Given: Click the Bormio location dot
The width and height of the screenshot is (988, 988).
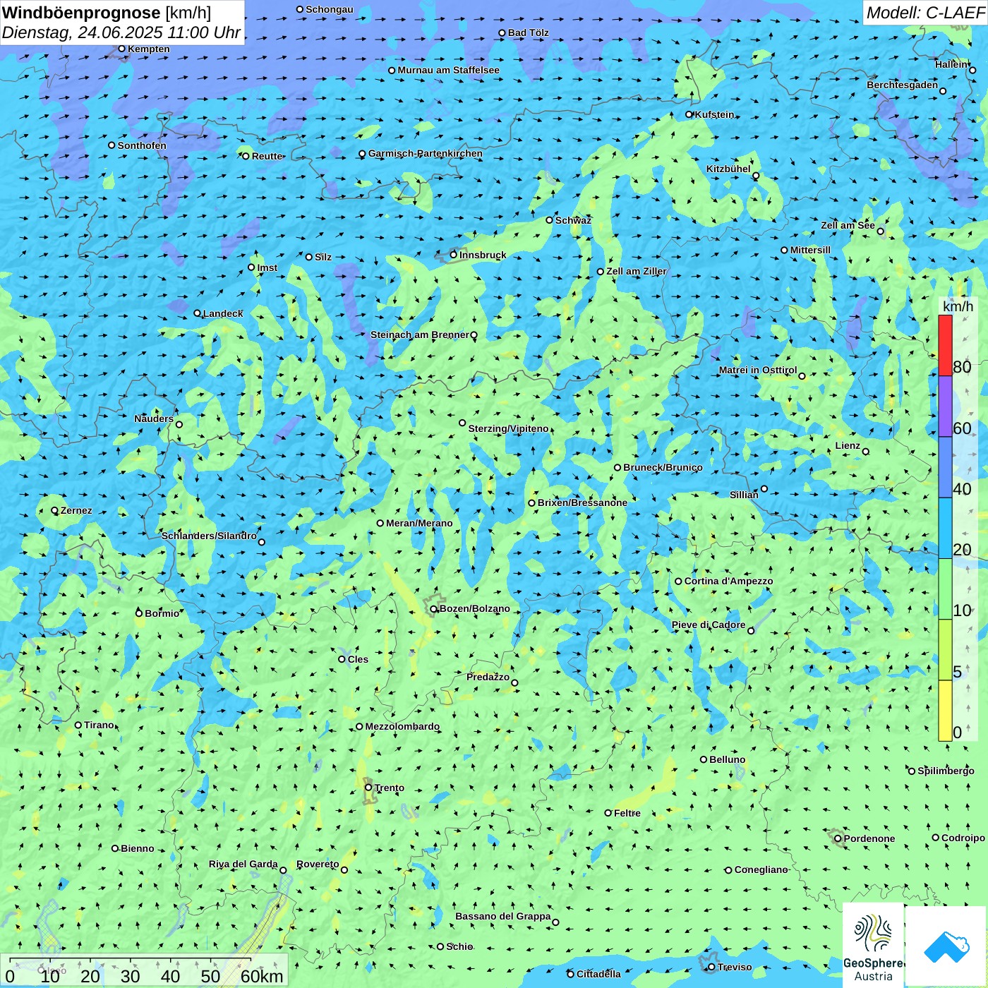Looking at the screenshot, I should pos(140,613).
